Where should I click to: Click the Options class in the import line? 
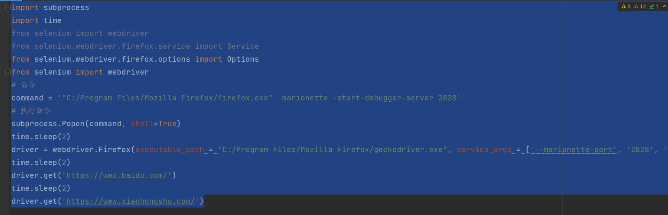pyautogui.click(x=243, y=59)
